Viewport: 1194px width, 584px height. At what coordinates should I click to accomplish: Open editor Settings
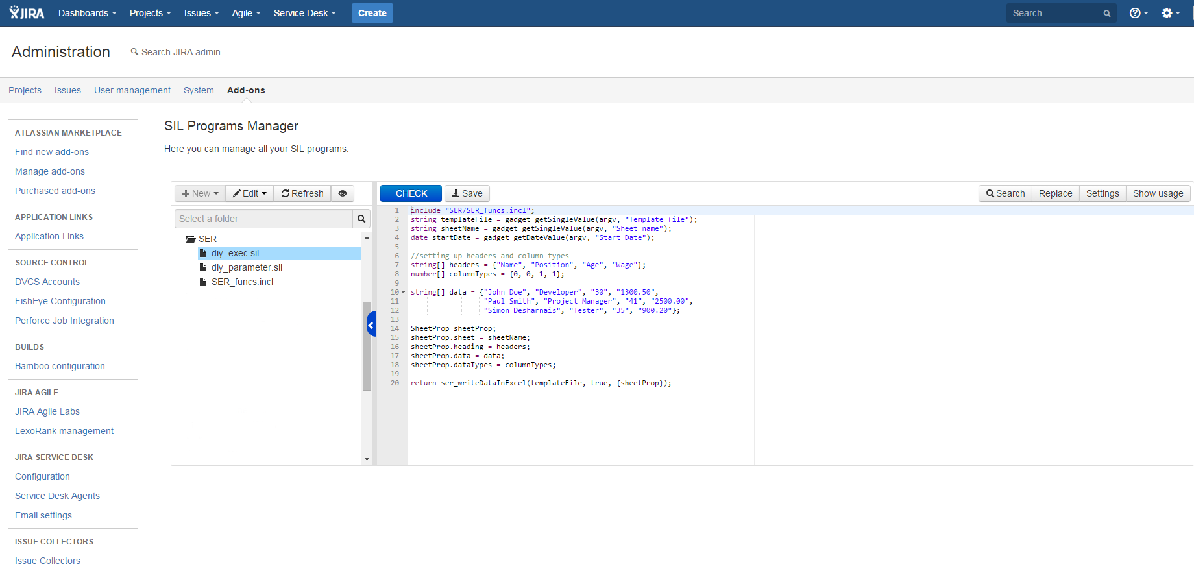pos(1103,193)
